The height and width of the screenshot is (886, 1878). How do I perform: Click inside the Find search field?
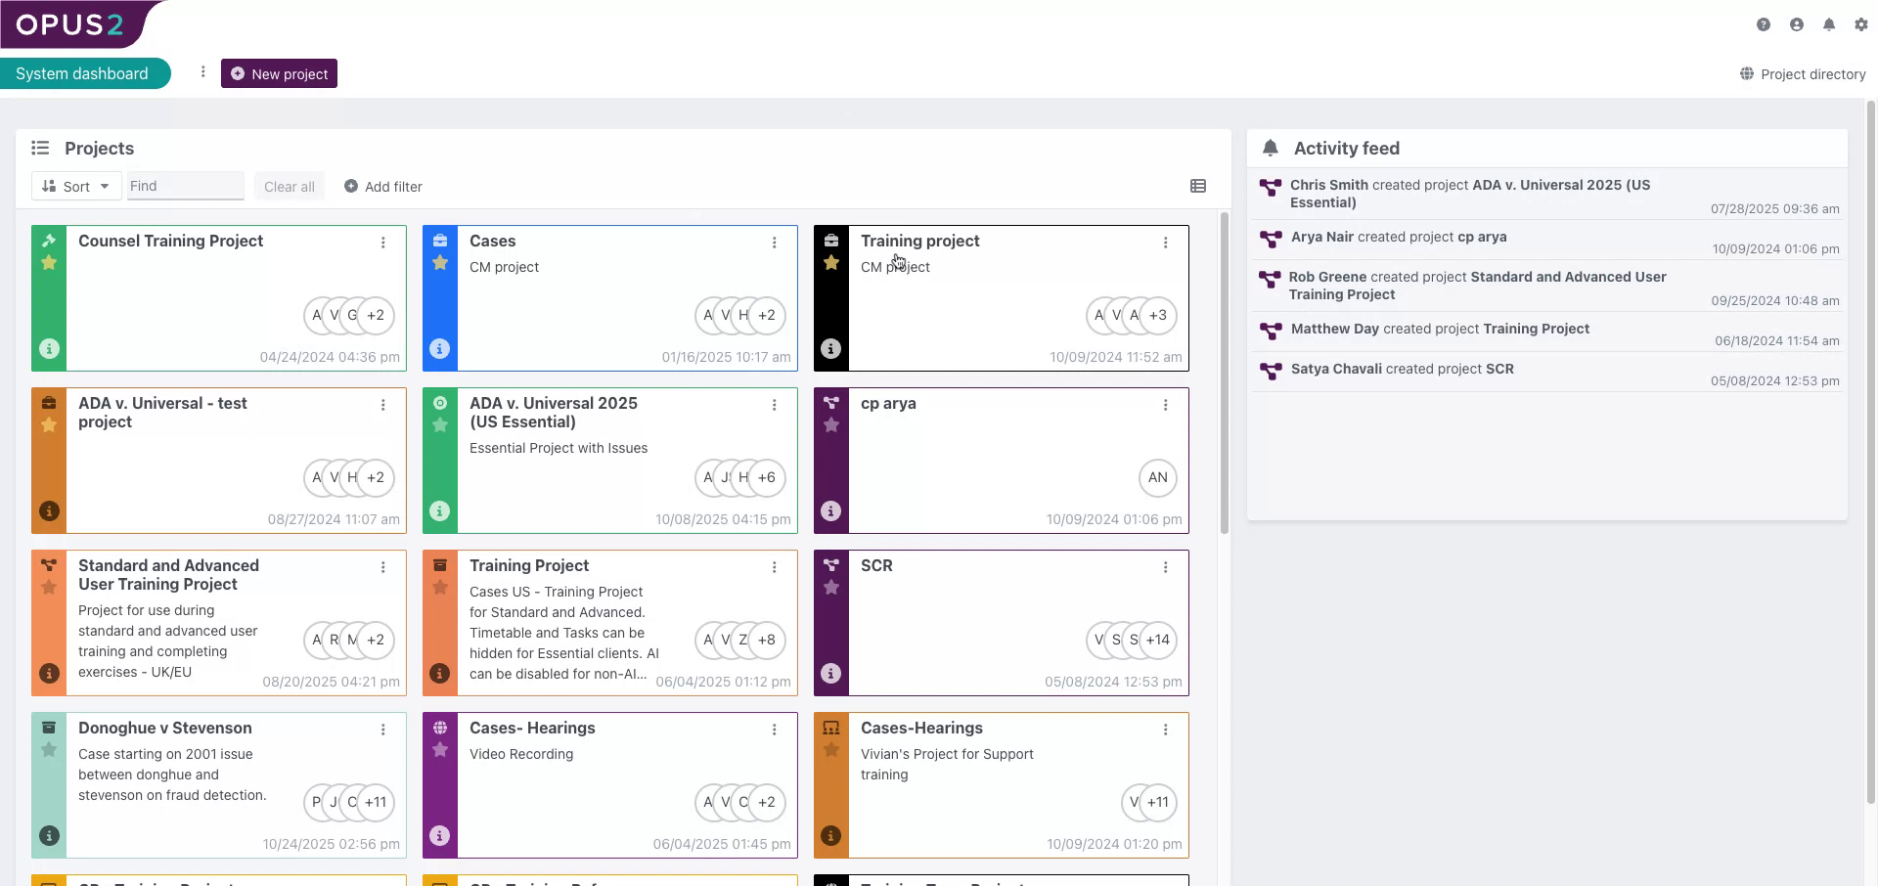[x=185, y=186]
